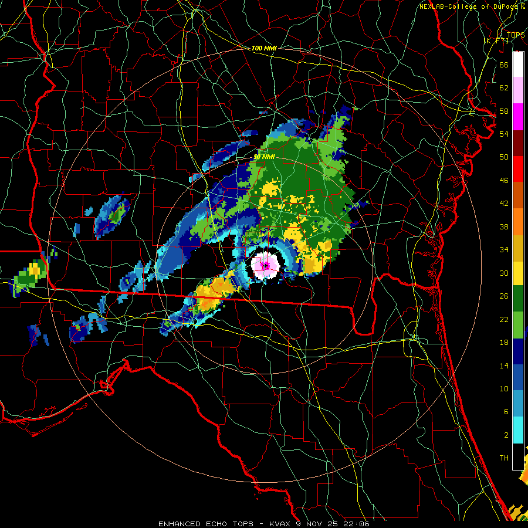This screenshot has width=528, height=528.
Task: Click the legend value "26"
Action: coord(504,296)
